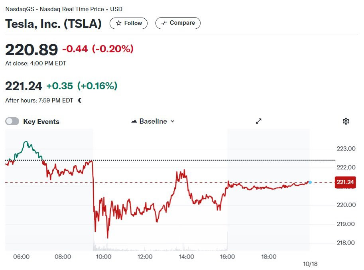
Task: Toggle the Key Events switch
Action: 12,121
